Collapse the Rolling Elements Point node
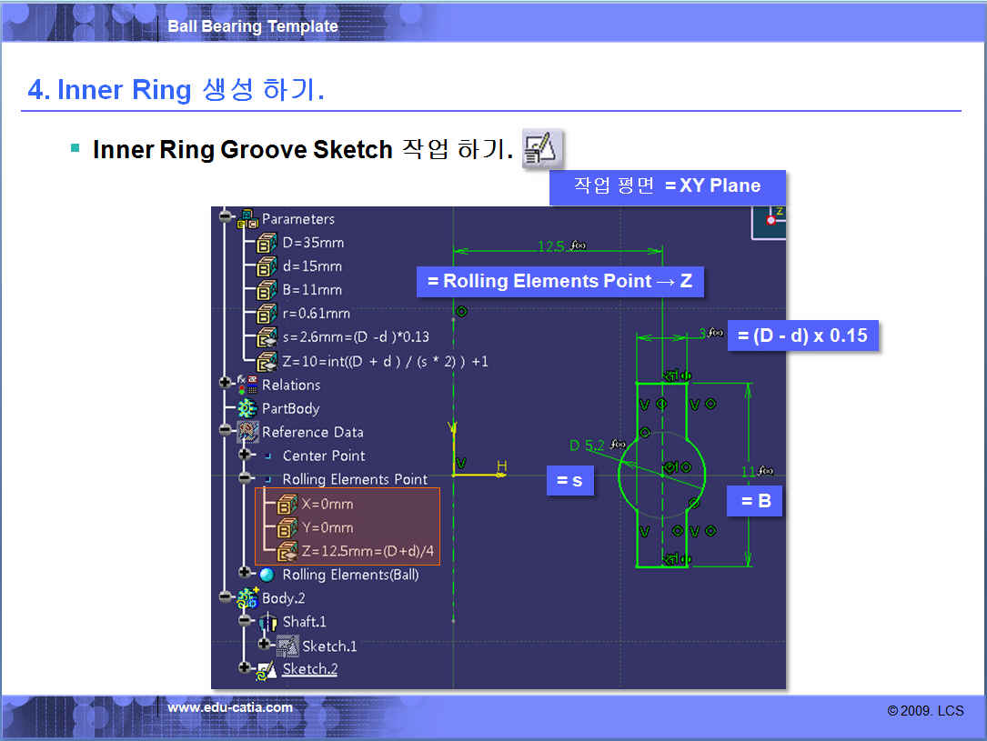Viewport: 987px width, 741px height. [245, 479]
